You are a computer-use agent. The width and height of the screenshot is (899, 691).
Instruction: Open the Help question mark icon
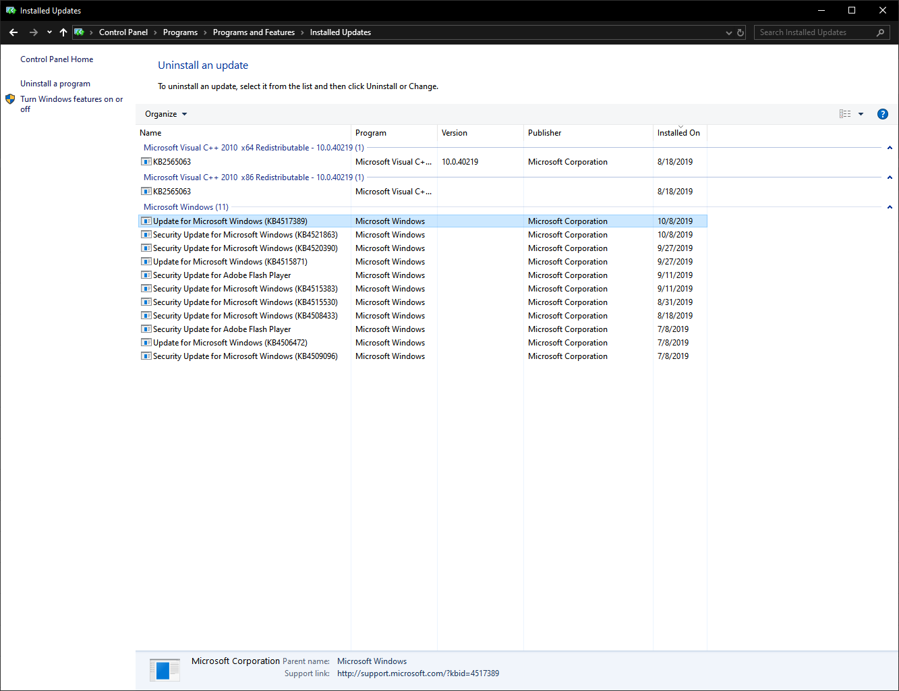882,114
